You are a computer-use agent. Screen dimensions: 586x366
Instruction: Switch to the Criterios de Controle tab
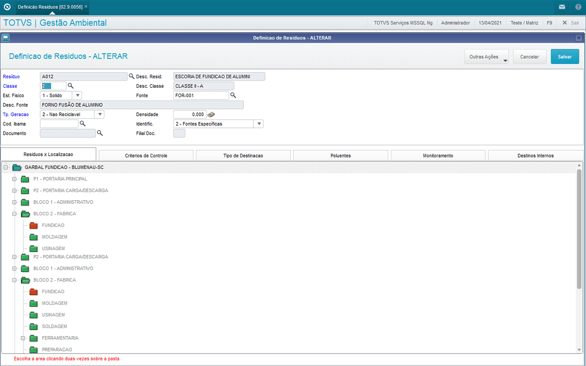click(x=146, y=155)
